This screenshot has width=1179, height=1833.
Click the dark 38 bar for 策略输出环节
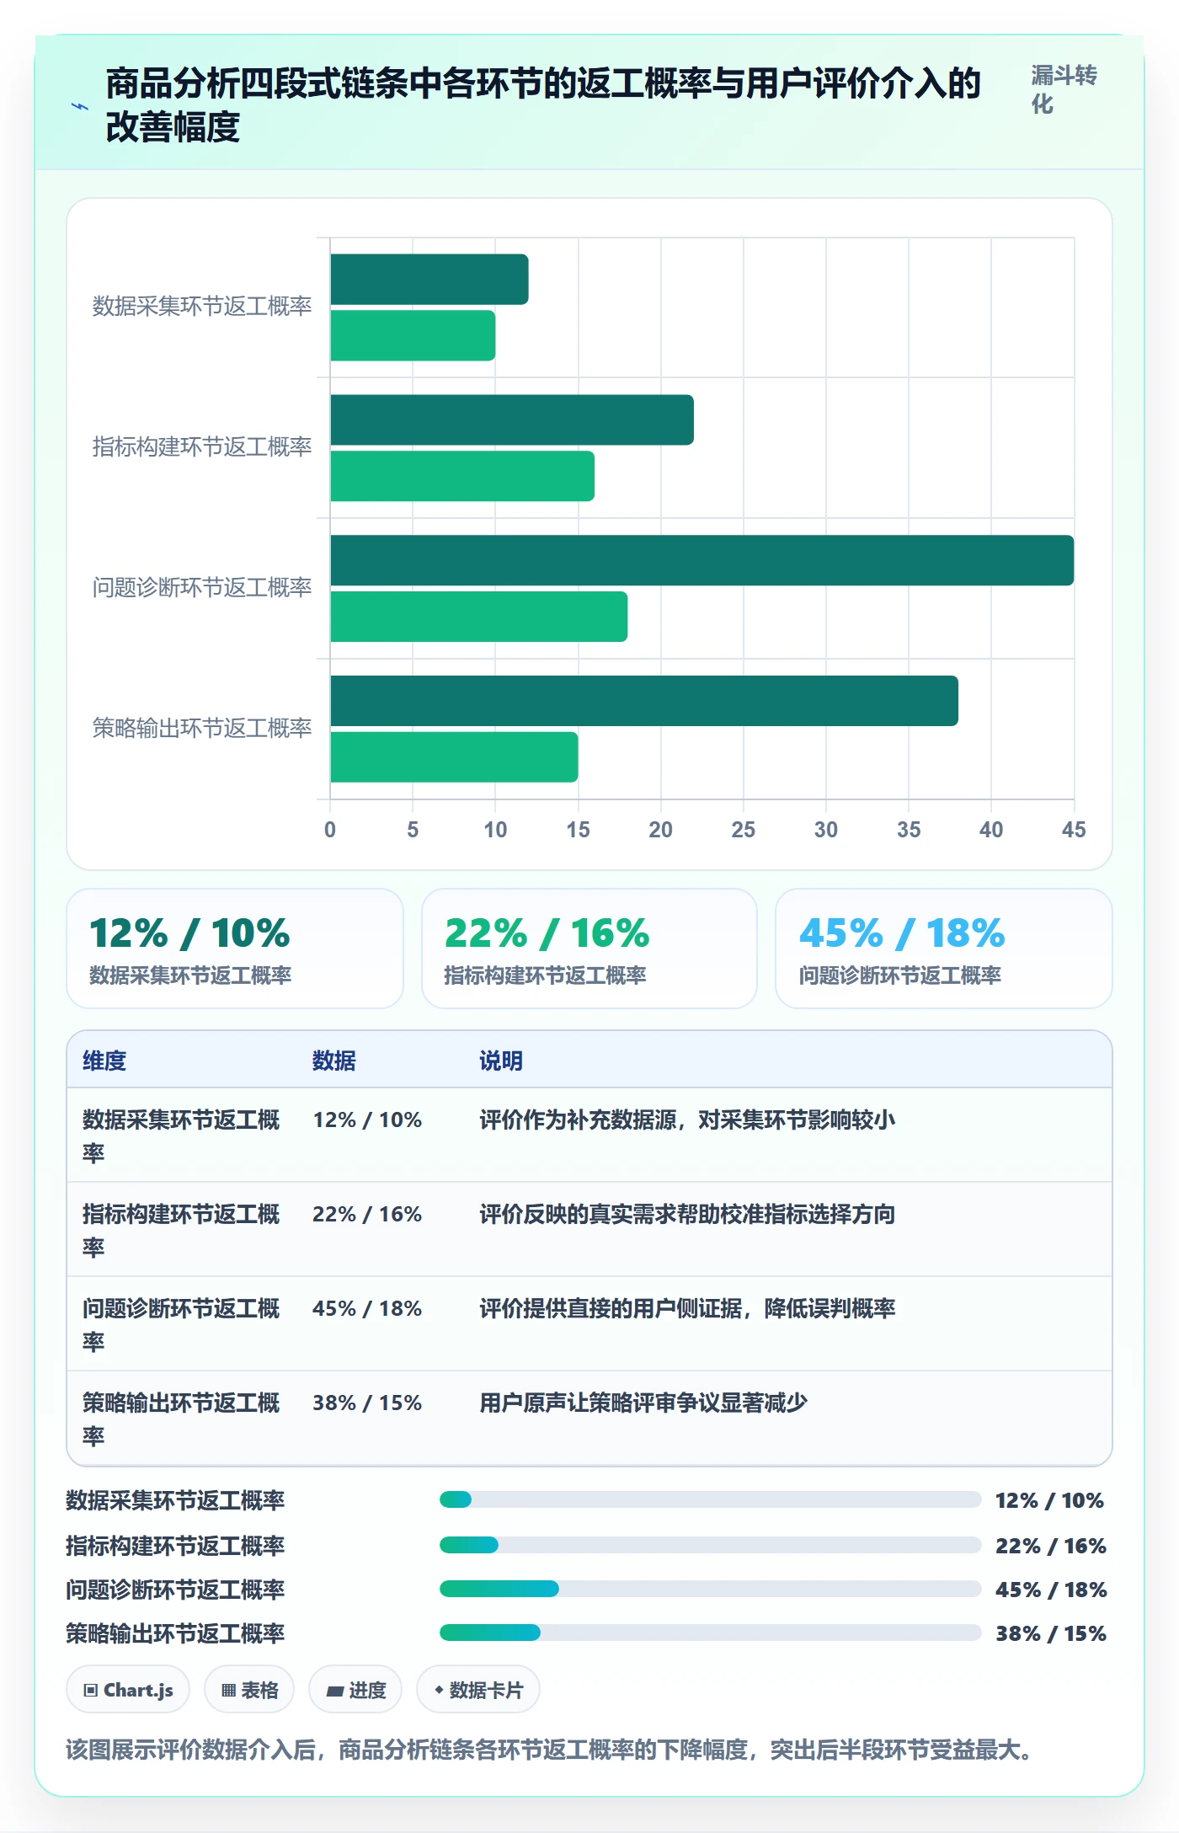click(x=644, y=701)
